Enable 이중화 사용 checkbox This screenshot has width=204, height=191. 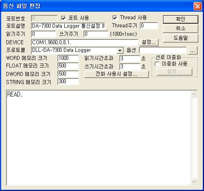pos(157,64)
